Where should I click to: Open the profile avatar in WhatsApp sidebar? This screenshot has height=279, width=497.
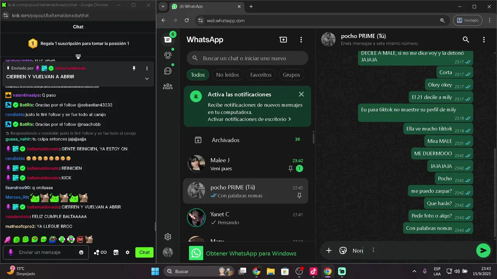(168, 252)
